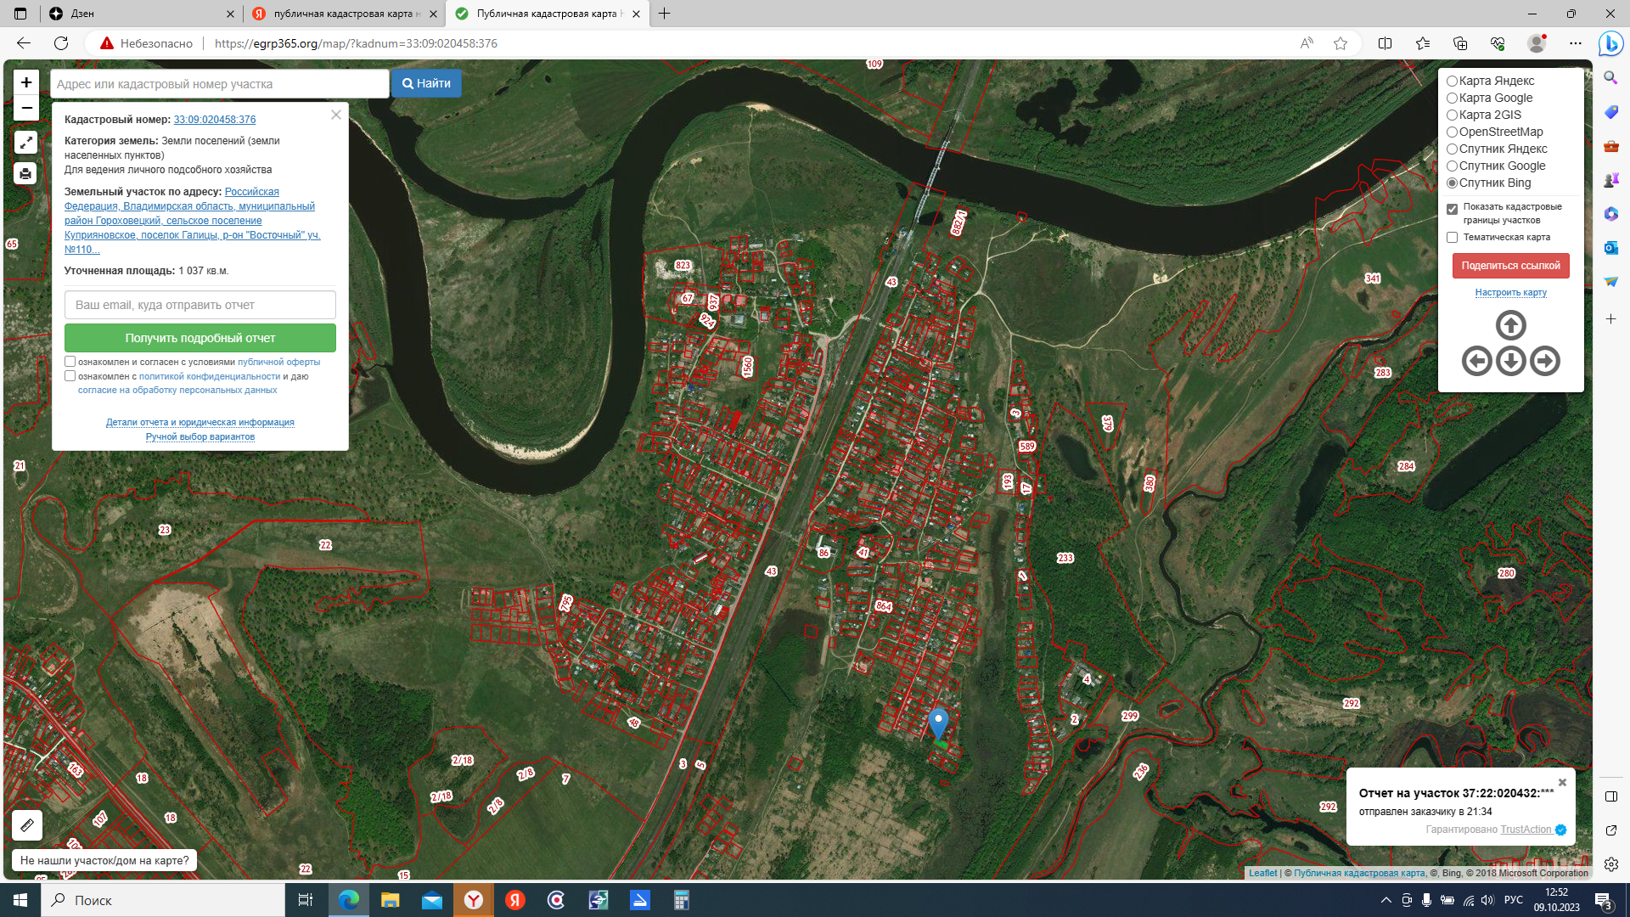This screenshot has width=1630, height=917.
Task: Click the email input field for report
Action: tap(200, 305)
